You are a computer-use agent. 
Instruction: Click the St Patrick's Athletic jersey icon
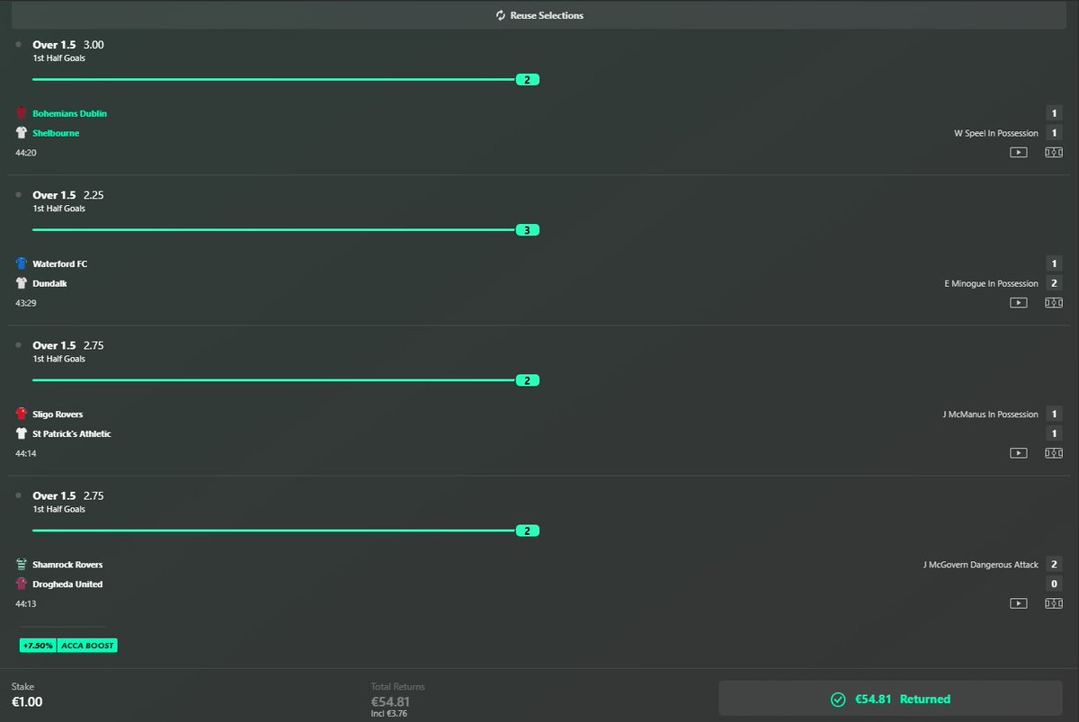22,433
